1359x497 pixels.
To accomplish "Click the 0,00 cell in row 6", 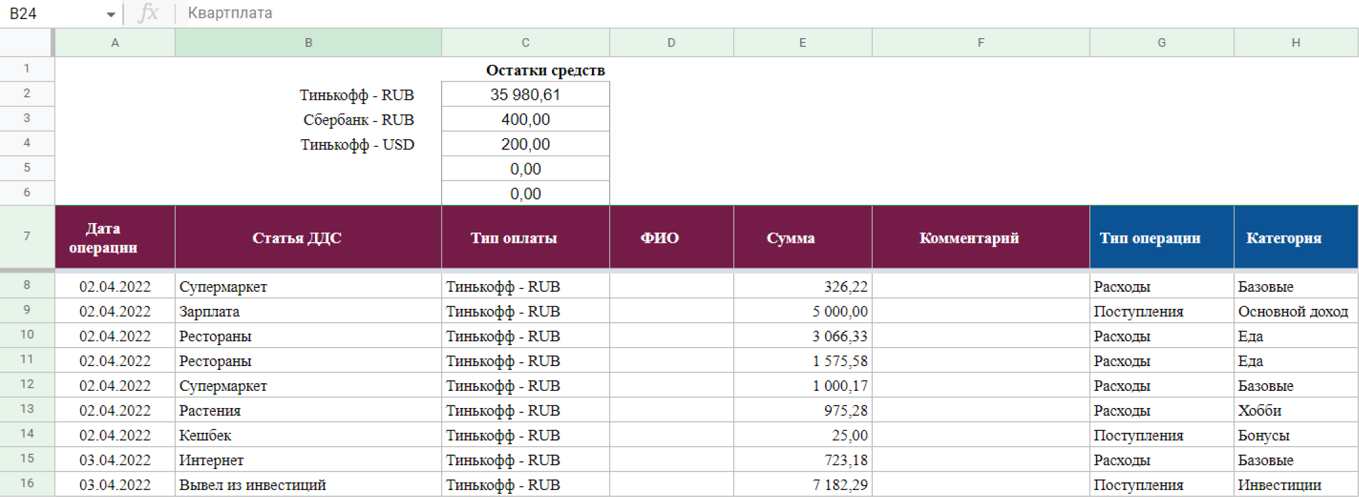I will (x=525, y=194).
